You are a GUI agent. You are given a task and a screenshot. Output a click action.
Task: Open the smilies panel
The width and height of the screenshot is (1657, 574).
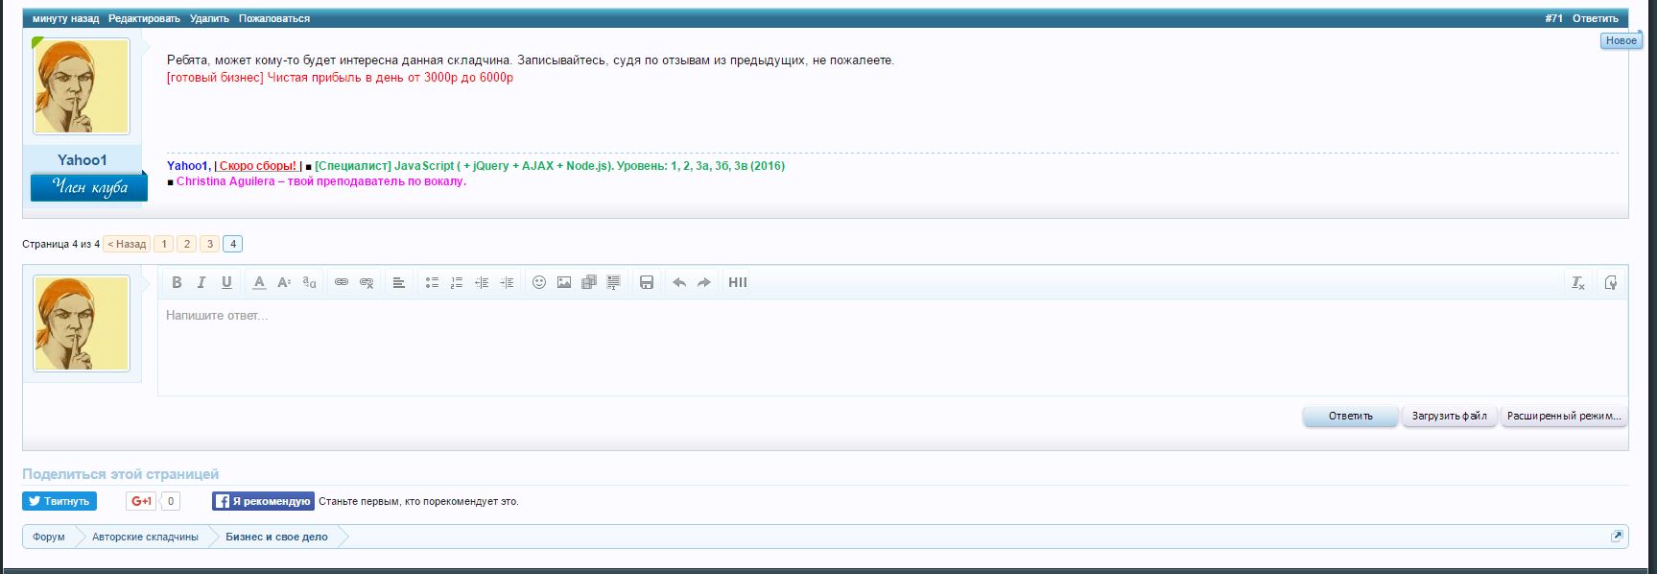539,282
